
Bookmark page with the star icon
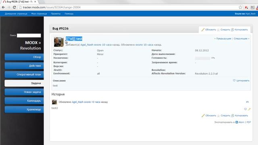[240, 7]
